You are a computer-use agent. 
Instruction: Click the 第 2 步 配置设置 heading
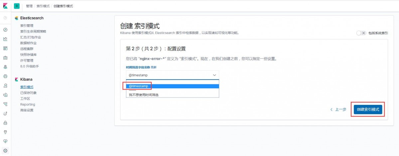(156, 49)
